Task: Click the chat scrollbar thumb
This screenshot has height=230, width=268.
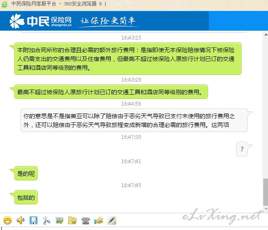Action: tap(265, 192)
